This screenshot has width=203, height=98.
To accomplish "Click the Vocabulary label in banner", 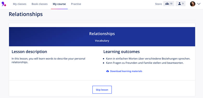I will click(x=102, y=41).
